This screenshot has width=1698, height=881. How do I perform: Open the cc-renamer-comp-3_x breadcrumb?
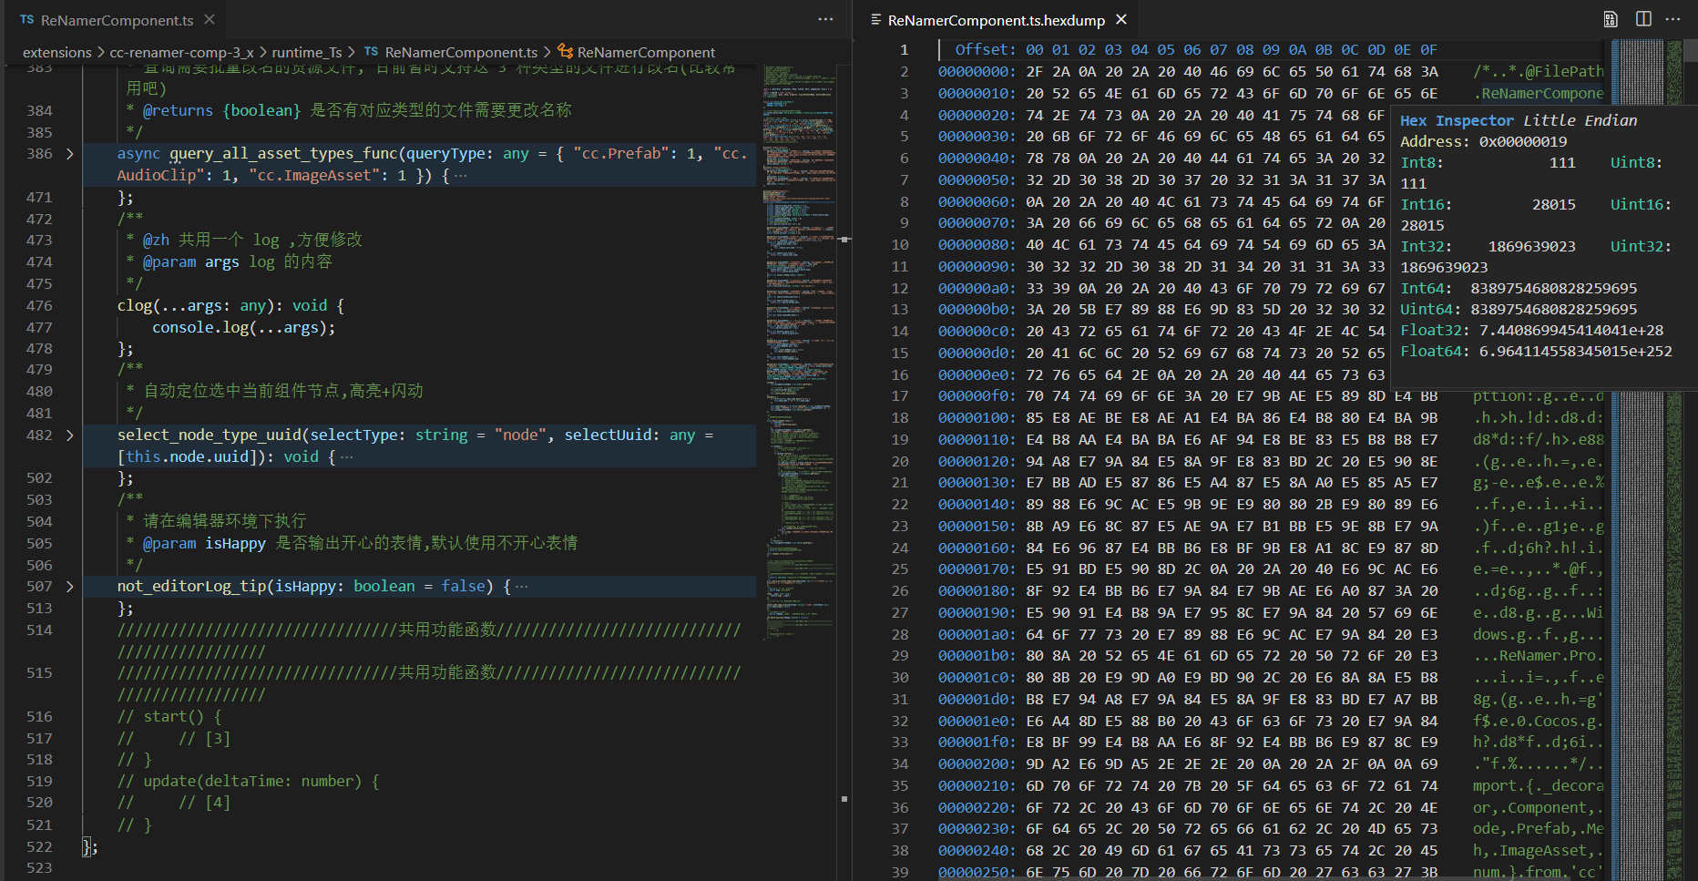click(x=181, y=53)
